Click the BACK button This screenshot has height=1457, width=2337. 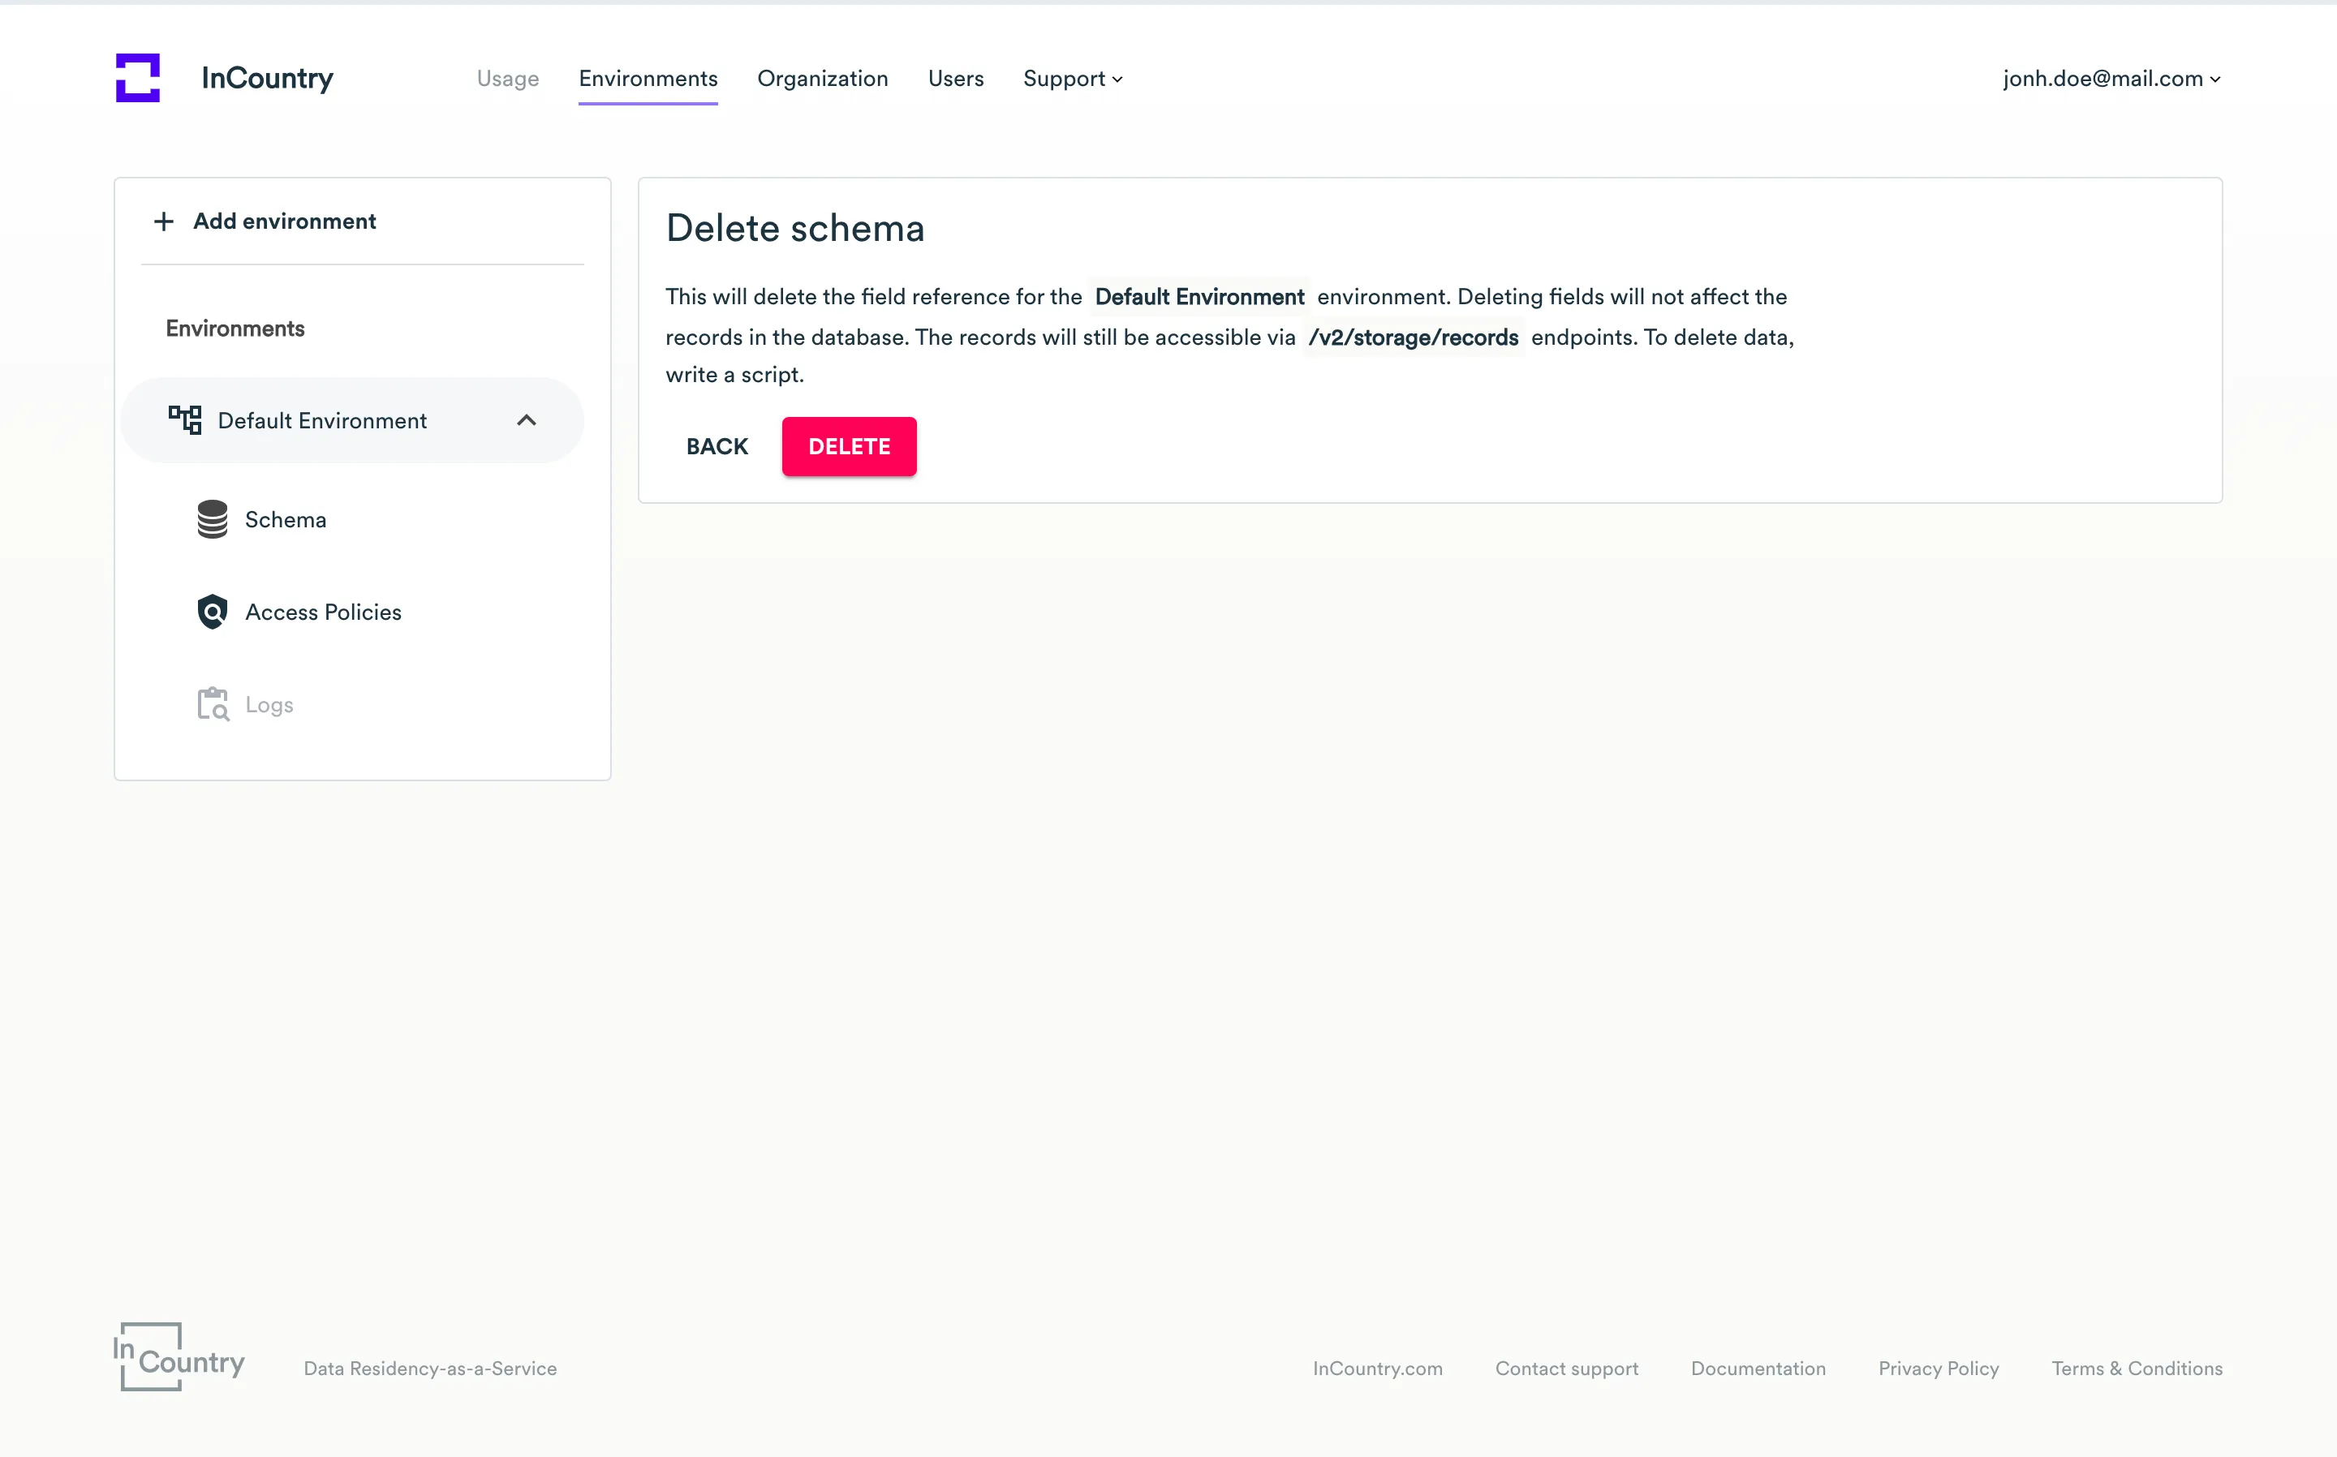(717, 447)
